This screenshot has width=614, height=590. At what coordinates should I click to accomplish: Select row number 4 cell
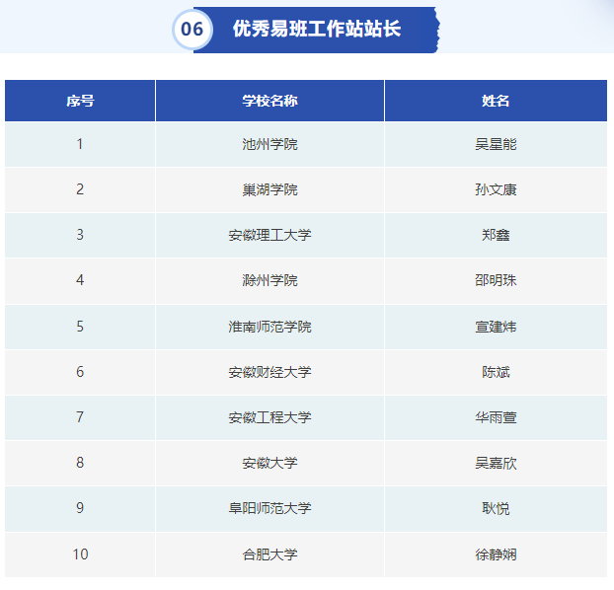[80, 280]
